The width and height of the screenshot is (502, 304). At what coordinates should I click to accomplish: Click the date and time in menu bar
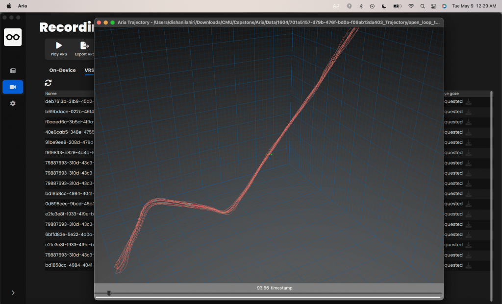(x=474, y=6)
